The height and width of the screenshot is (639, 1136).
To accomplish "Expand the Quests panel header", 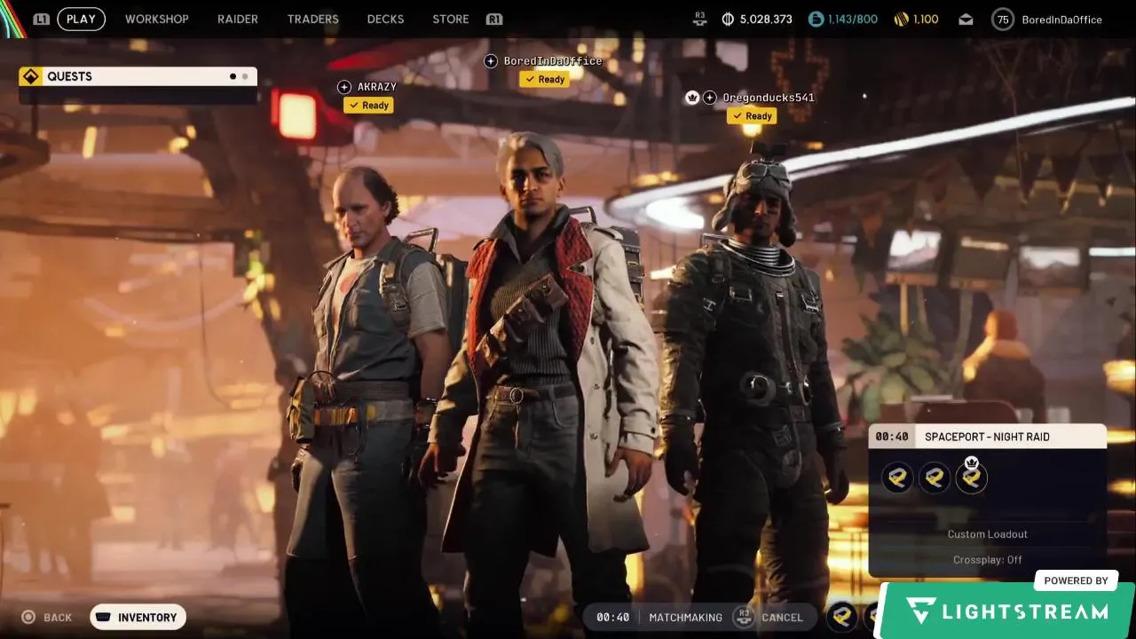I will point(138,76).
